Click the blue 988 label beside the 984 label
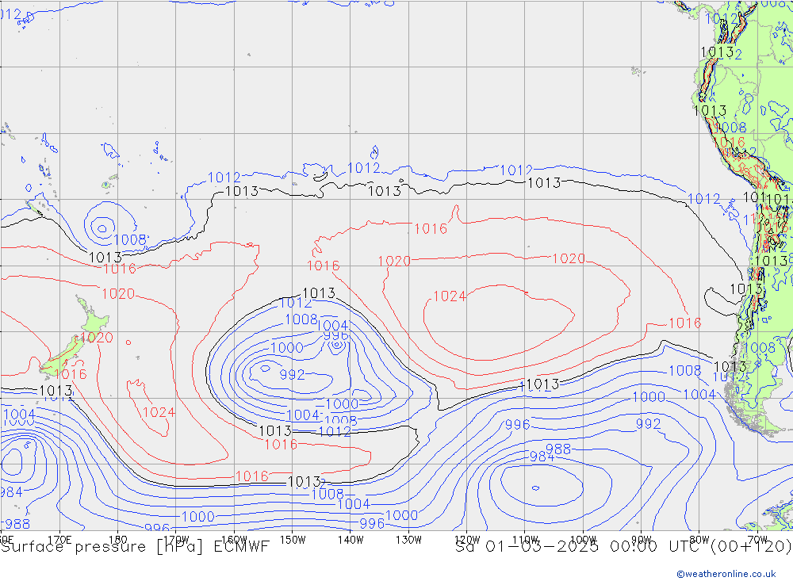This screenshot has height=581, width=793. pos(558,449)
